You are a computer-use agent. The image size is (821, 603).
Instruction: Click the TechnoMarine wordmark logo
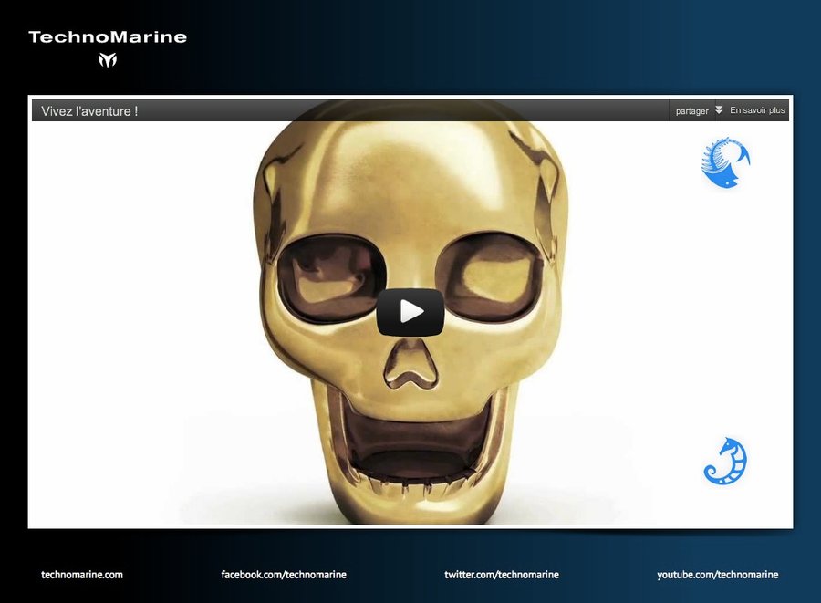tap(108, 37)
